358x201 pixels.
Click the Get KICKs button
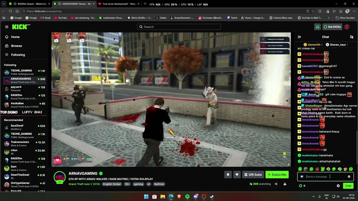[x=332, y=27]
